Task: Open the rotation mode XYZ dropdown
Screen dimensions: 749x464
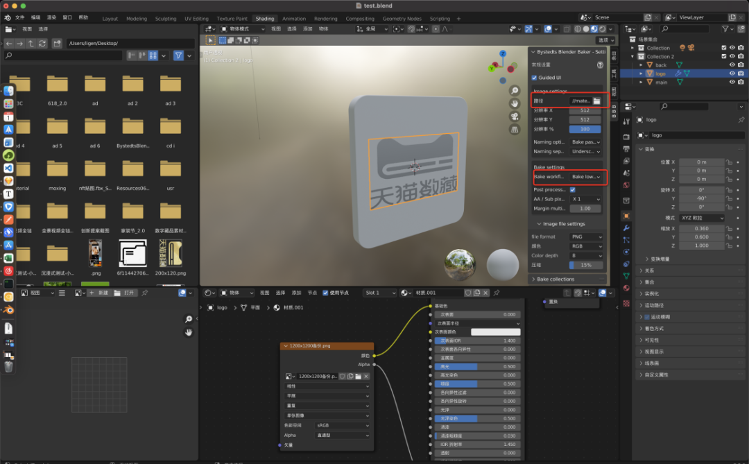Action: (x=702, y=218)
